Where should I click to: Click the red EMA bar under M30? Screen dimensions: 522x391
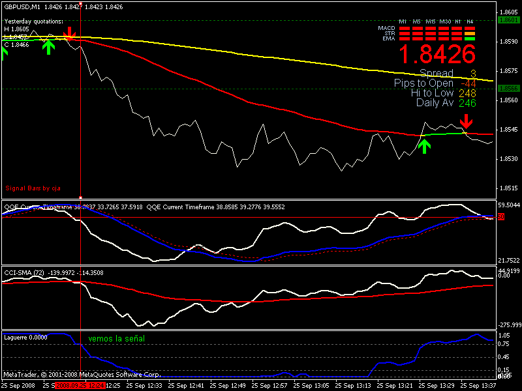(x=445, y=39)
